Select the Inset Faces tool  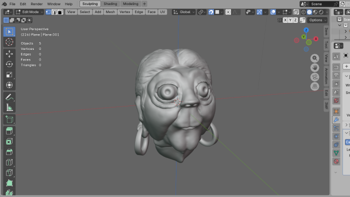coord(9,141)
